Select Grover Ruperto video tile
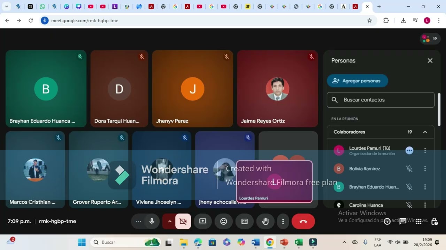Image resolution: width=446 pixels, height=250 pixels. pyautogui.click(x=99, y=170)
